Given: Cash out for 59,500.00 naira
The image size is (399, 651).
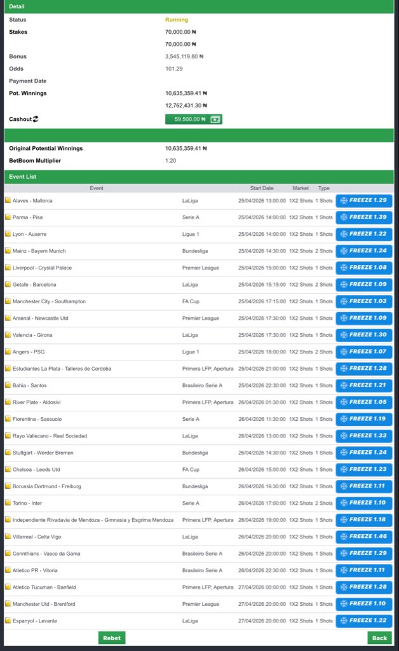Looking at the screenshot, I should pyautogui.click(x=194, y=120).
